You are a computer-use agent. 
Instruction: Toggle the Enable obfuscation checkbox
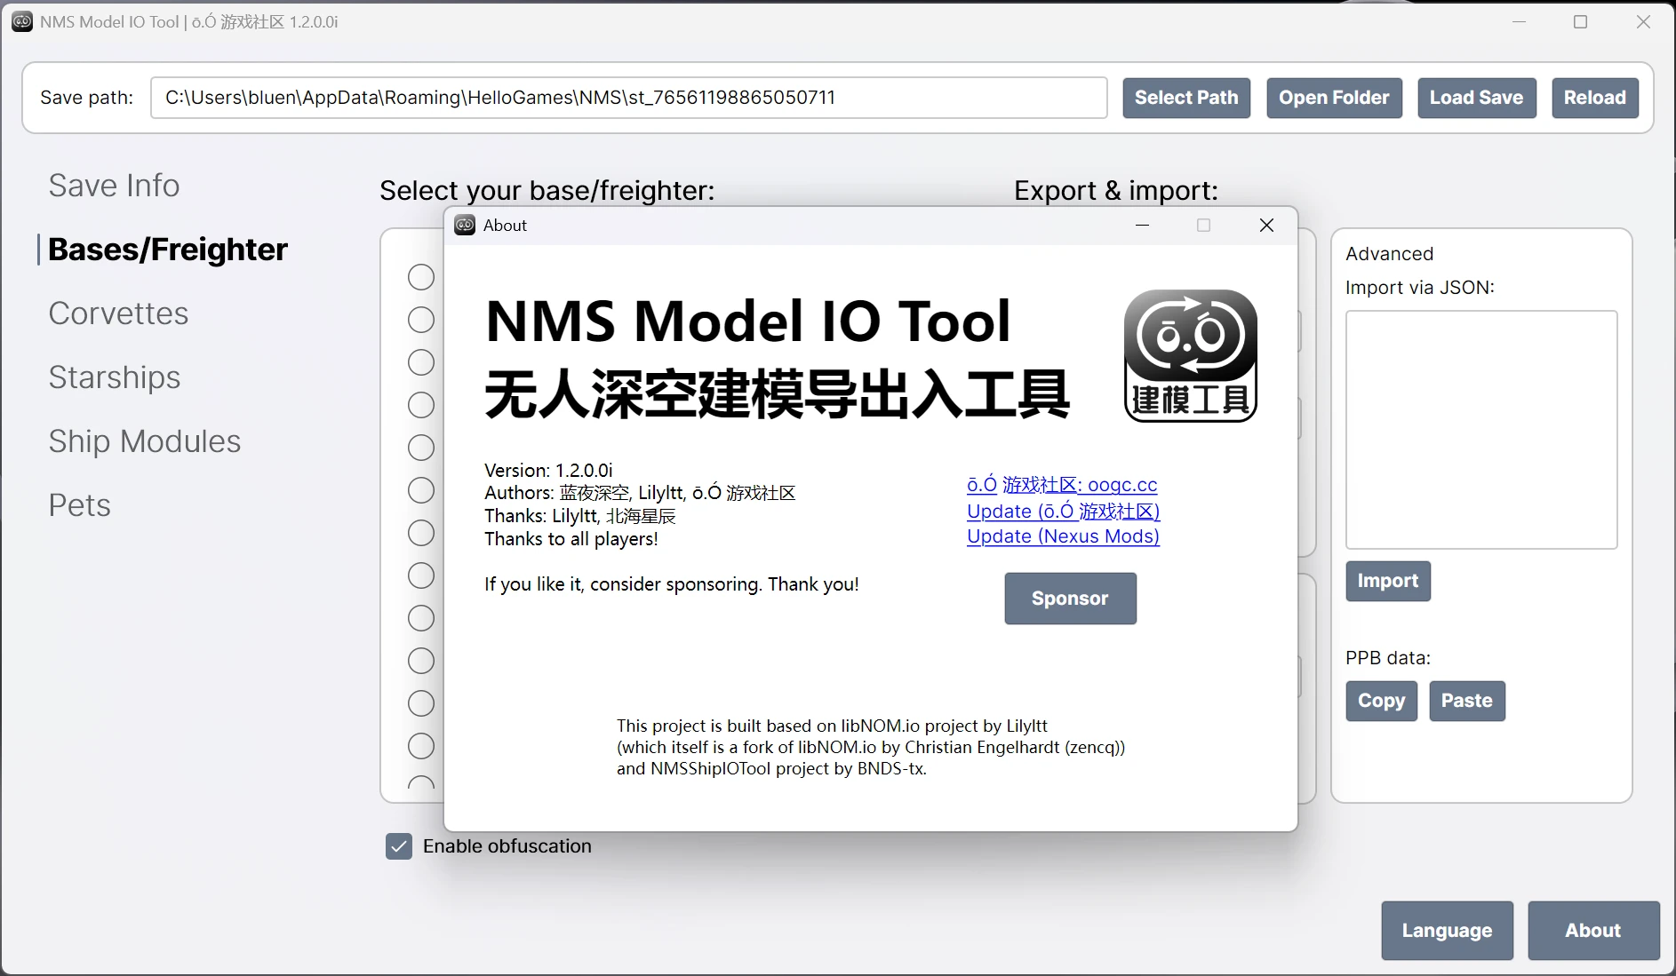(399, 846)
